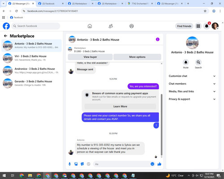
Task: Expand the Chat members section
Action: click(192, 84)
